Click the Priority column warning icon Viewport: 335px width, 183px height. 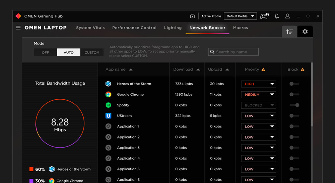pos(263,70)
